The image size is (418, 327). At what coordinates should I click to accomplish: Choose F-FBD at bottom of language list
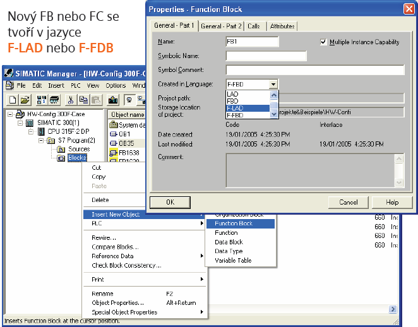[x=248, y=115]
